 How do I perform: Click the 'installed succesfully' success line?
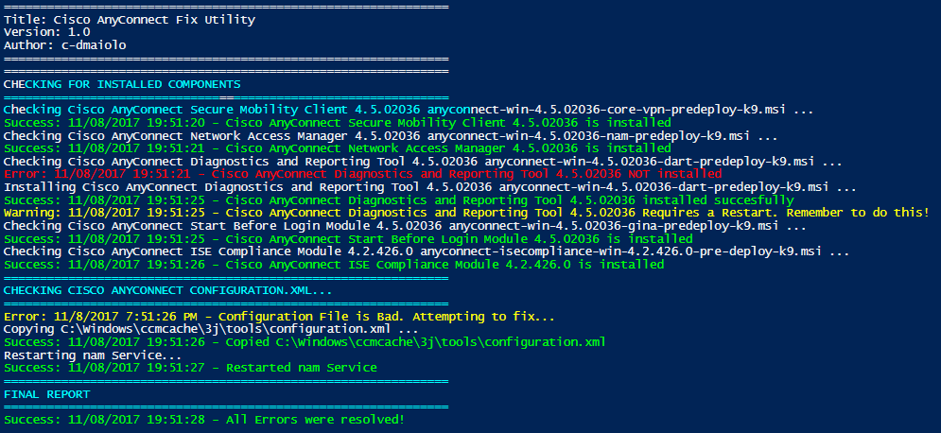tap(398, 200)
